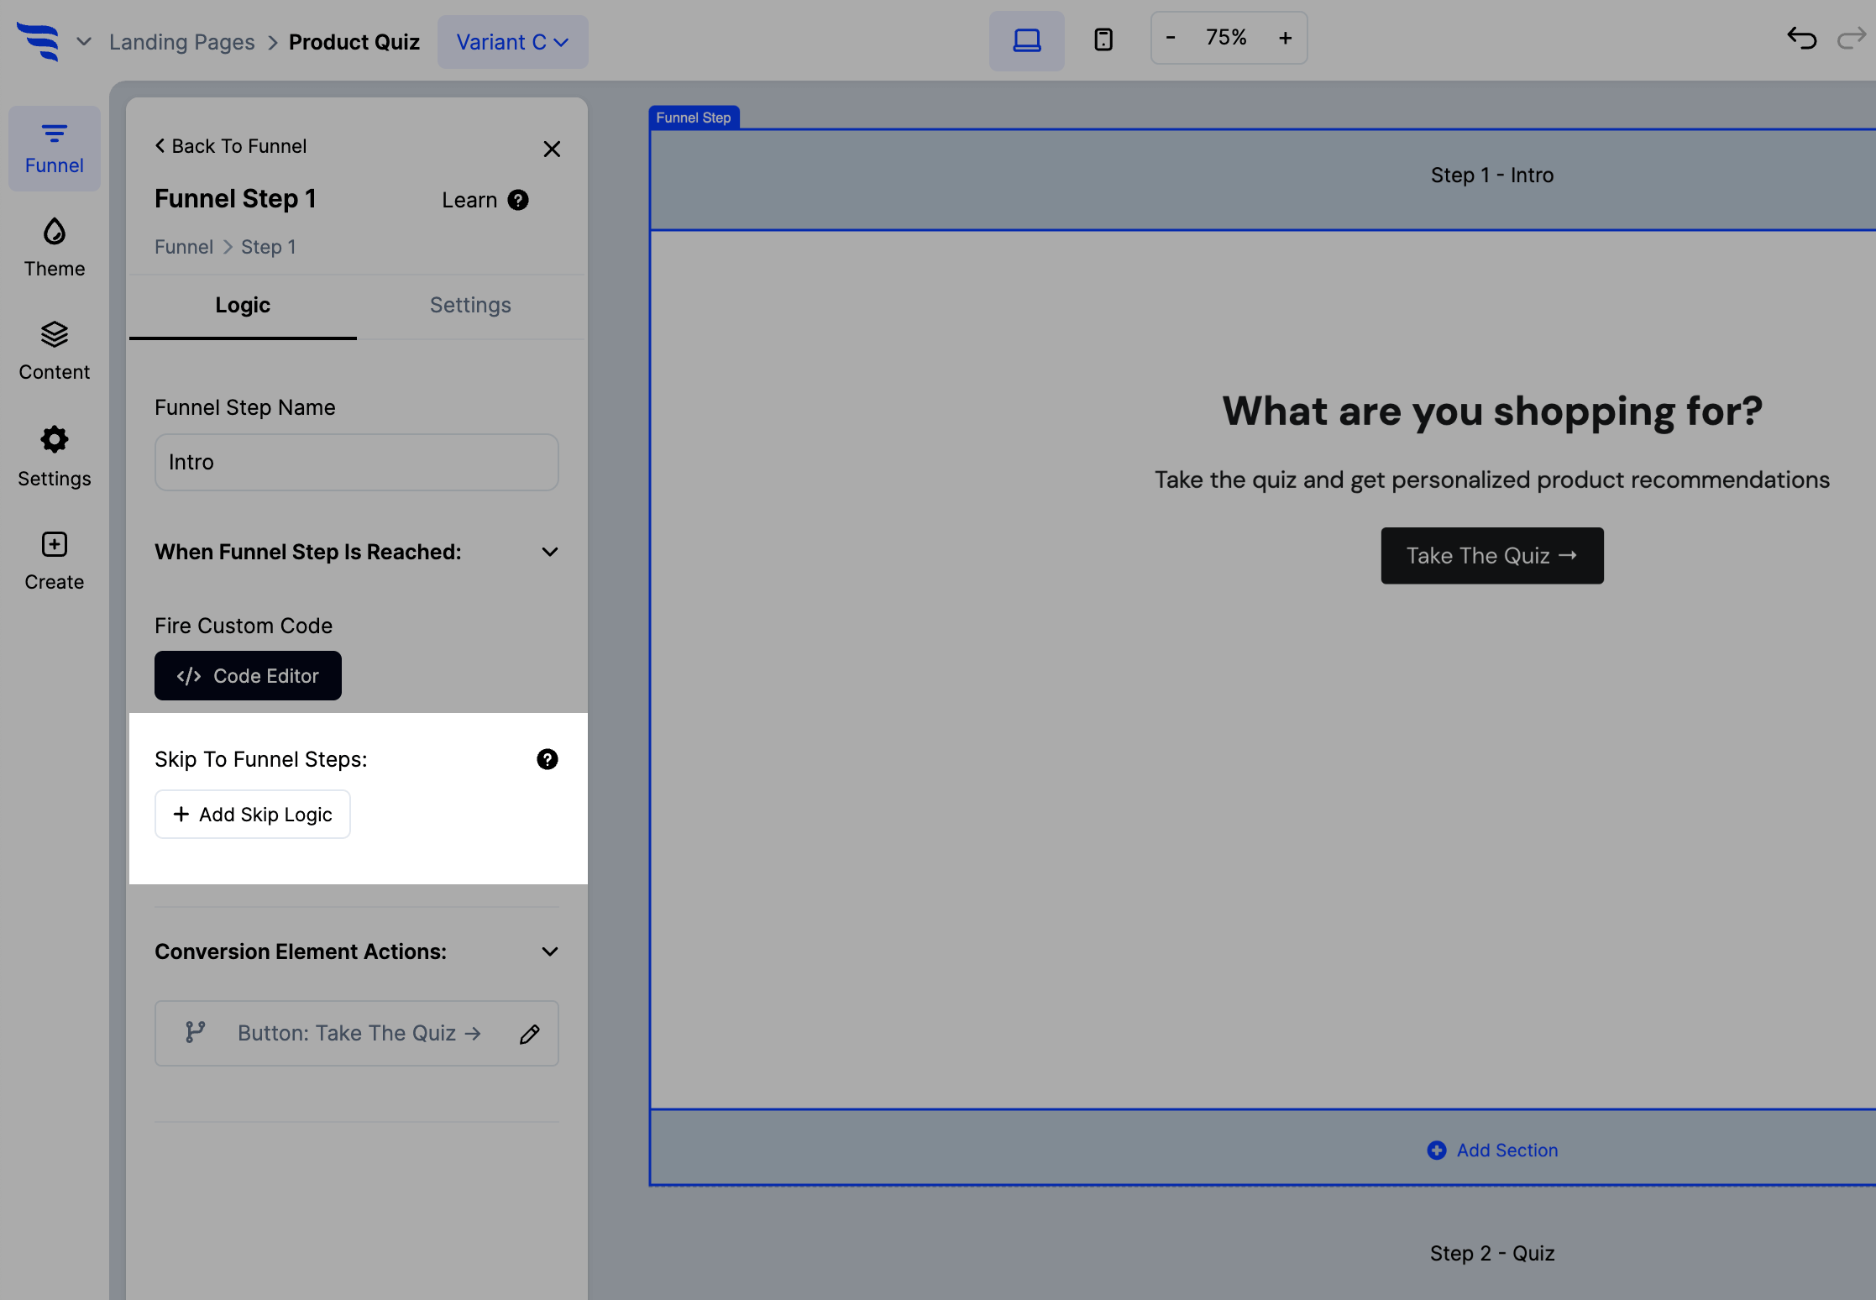Undo the last change
Viewport: 1876px width, 1300px height.
click(x=1801, y=39)
